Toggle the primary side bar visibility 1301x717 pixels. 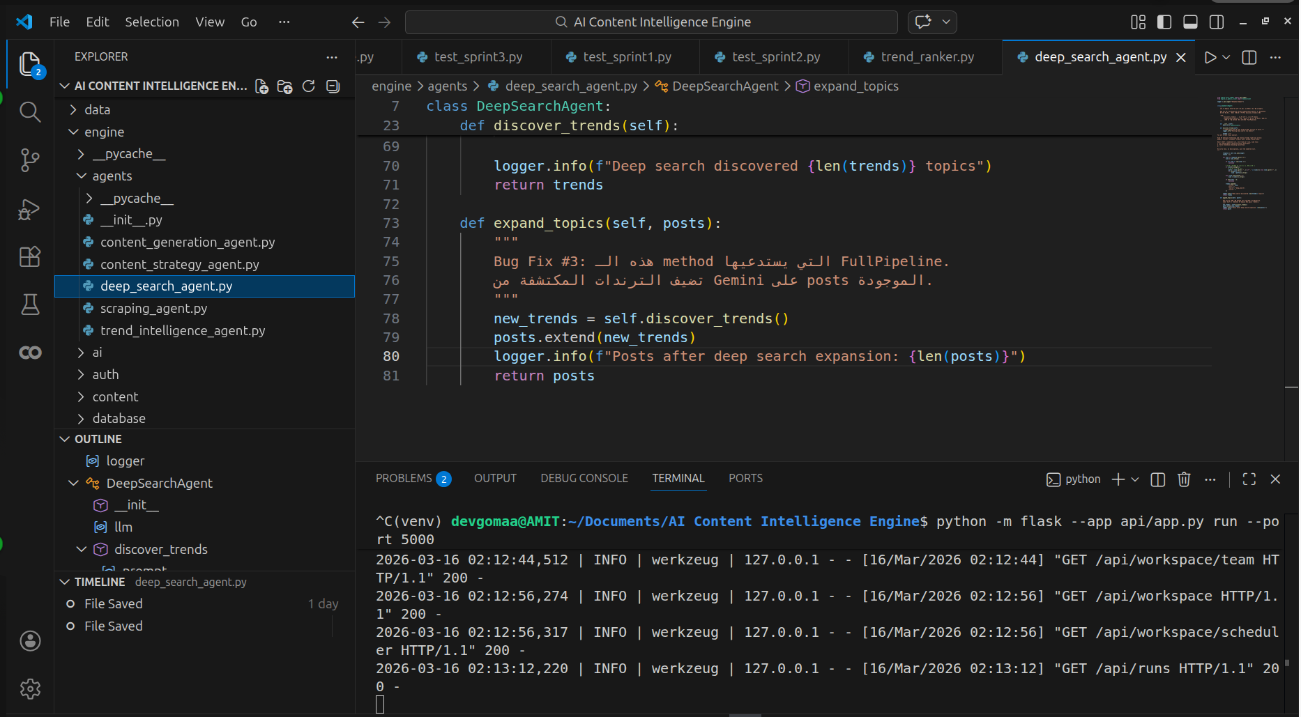coord(1164,22)
